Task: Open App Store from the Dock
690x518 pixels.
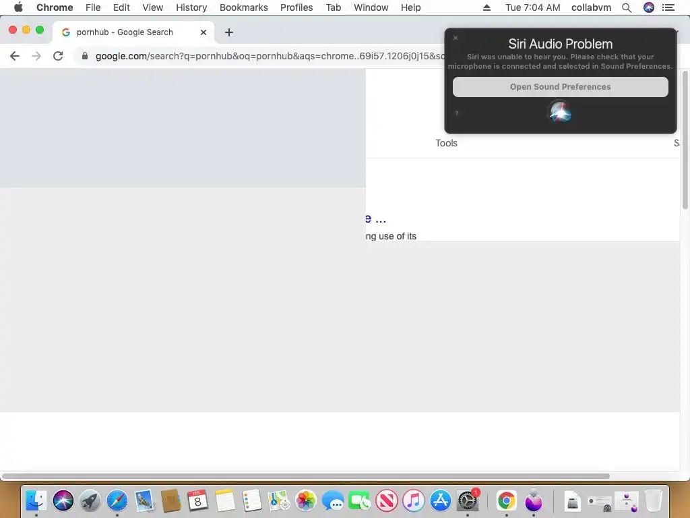Action: pyautogui.click(x=441, y=500)
